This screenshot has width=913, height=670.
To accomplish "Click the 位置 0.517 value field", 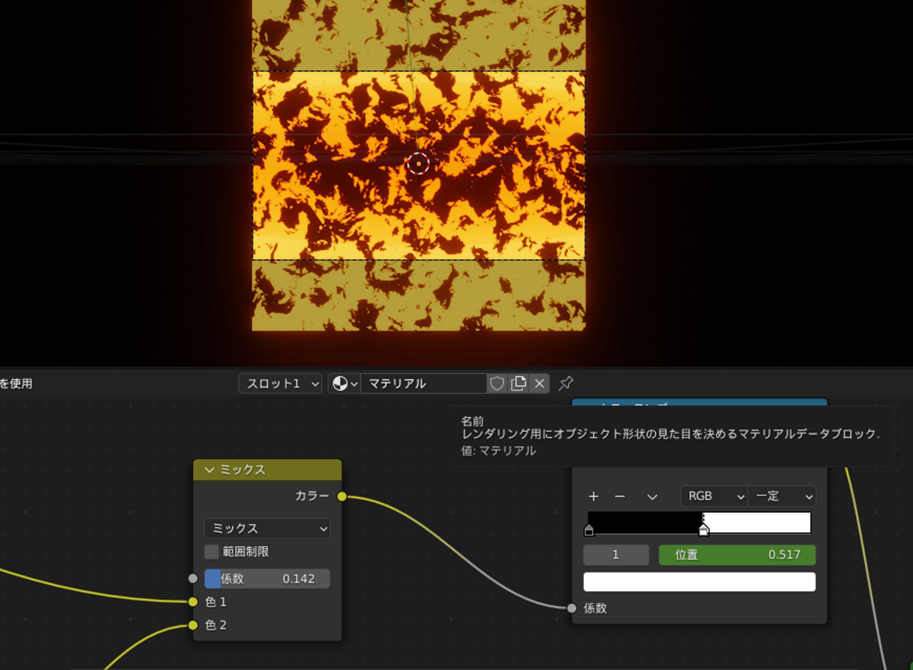I will (x=737, y=555).
